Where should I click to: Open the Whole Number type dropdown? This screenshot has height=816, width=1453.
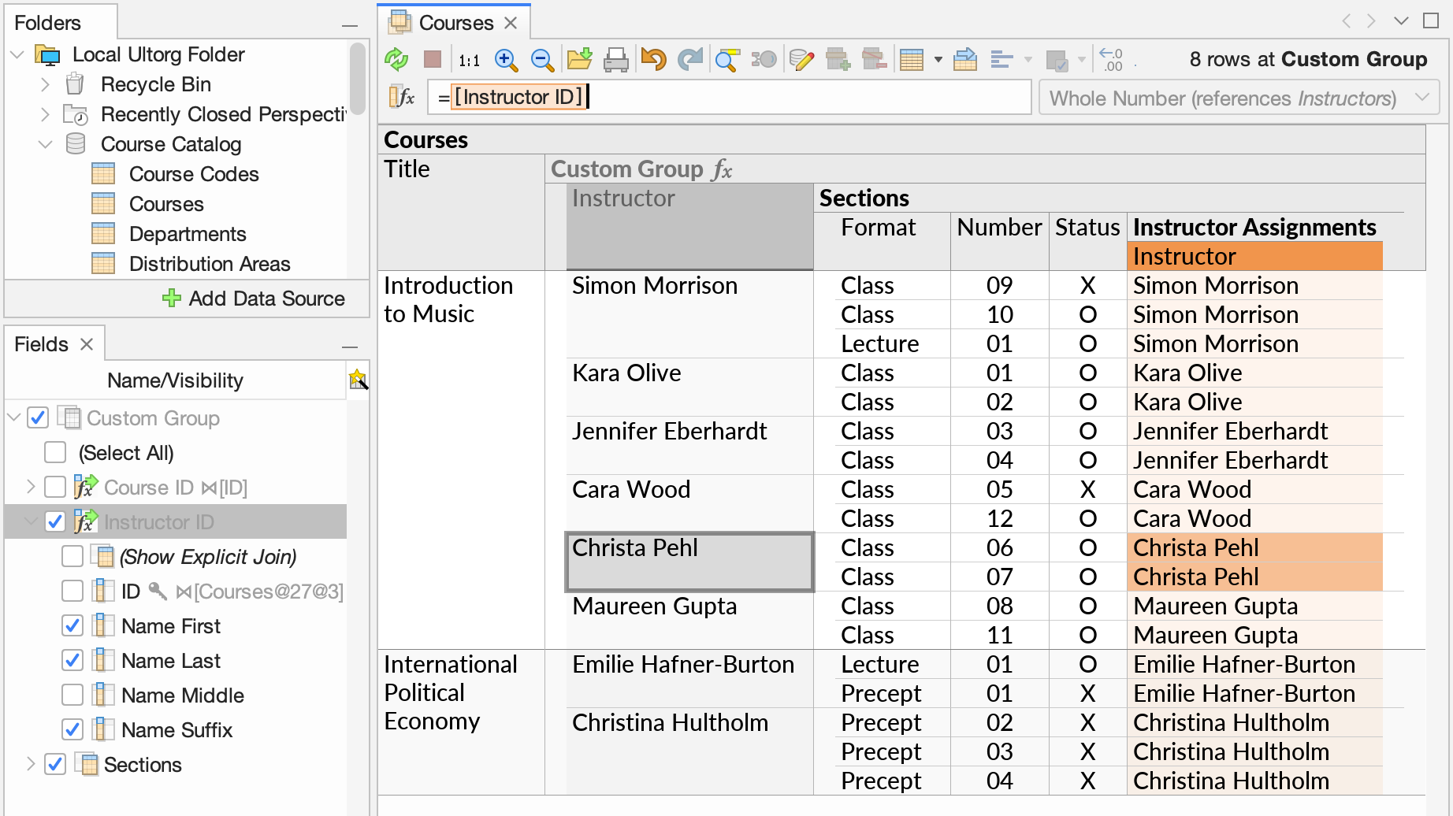pos(1423,98)
